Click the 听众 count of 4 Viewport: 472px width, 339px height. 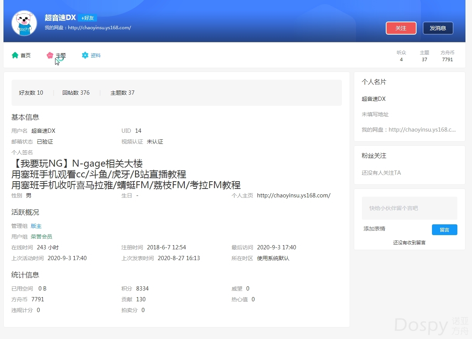click(x=401, y=56)
